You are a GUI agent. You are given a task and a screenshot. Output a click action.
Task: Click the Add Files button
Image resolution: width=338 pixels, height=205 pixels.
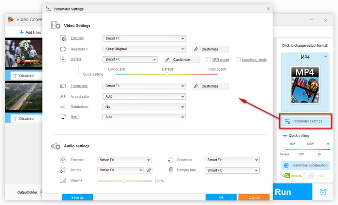tap(30, 32)
